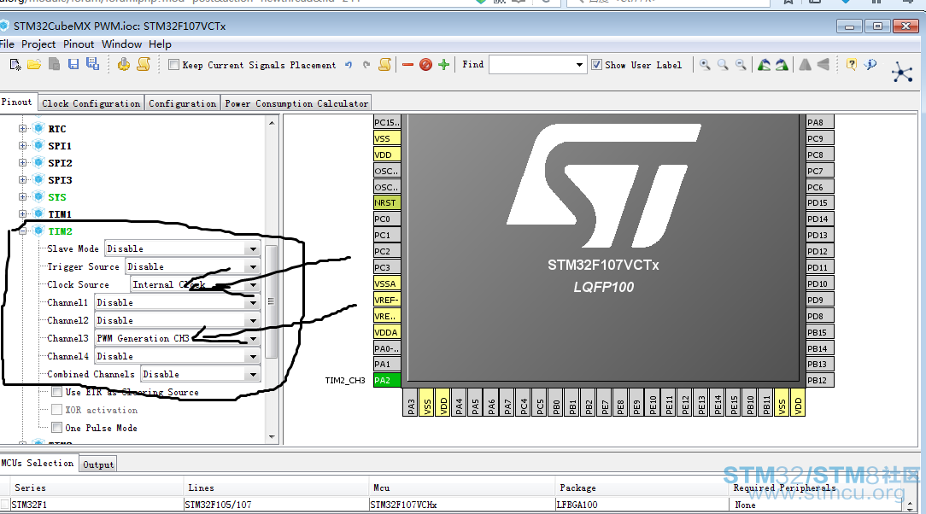Click the zoom out magnifier icon
Image resolution: width=926 pixels, height=514 pixels.
(741, 65)
